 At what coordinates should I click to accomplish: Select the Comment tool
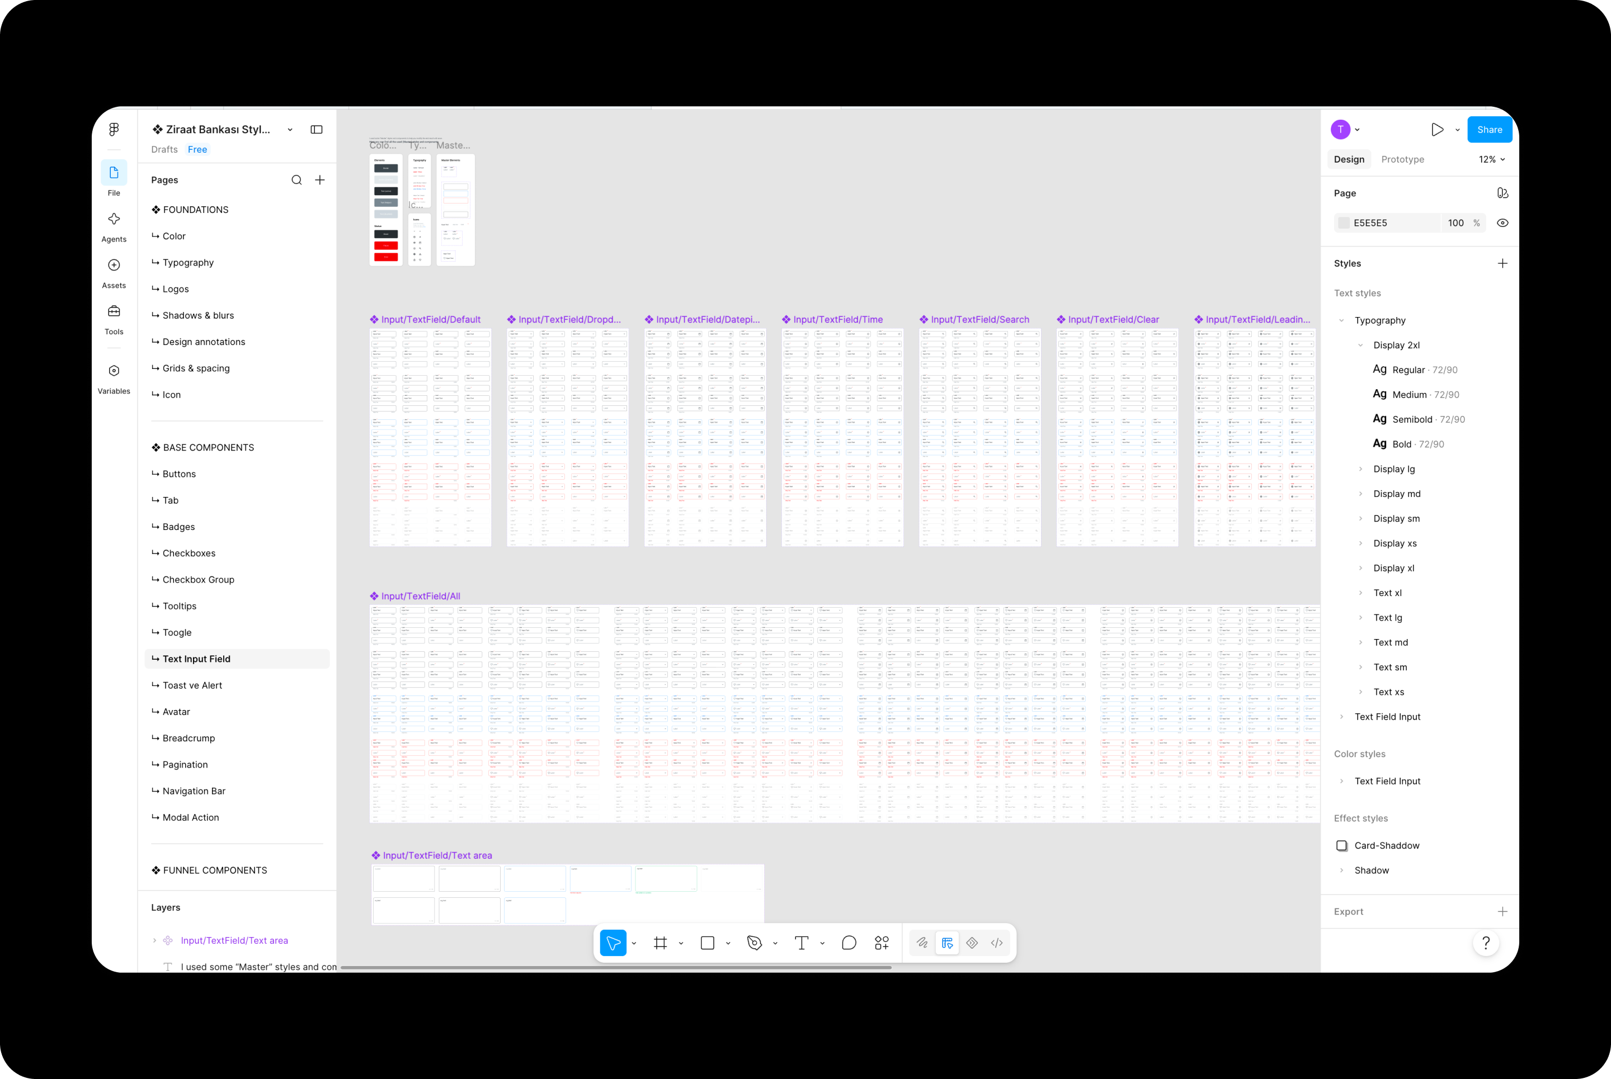click(x=849, y=943)
